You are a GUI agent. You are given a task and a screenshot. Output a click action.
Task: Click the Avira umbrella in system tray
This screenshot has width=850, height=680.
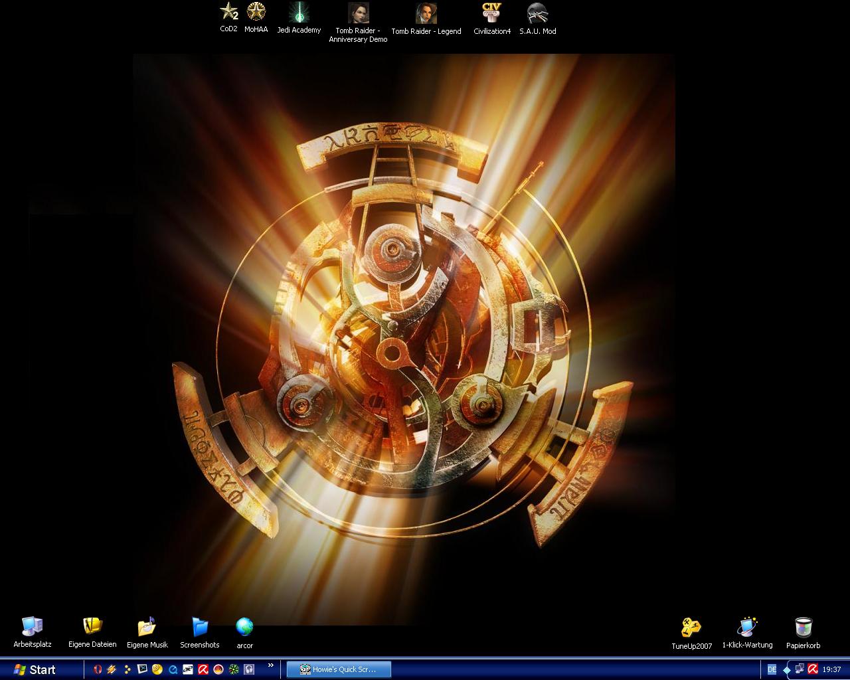coord(812,669)
